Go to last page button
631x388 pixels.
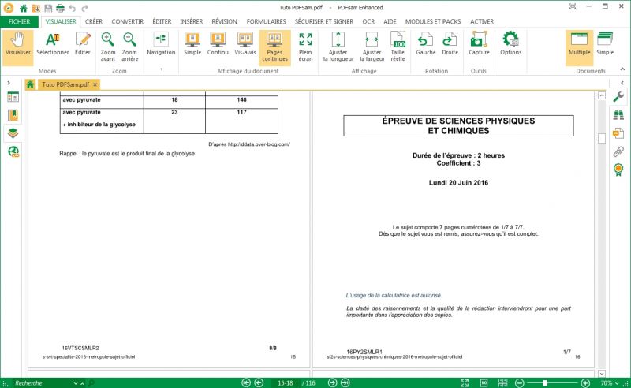pos(345,382)
